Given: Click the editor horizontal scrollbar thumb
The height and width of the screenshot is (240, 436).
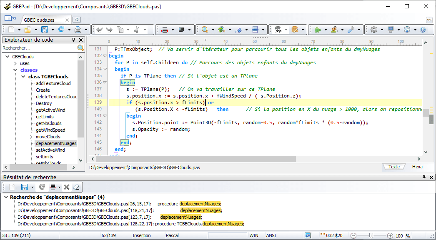Looking at the screenshot, I should tap(196, 159).
